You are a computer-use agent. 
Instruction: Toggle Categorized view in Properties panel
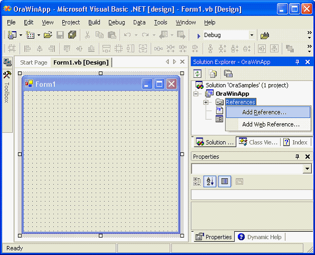197,181
